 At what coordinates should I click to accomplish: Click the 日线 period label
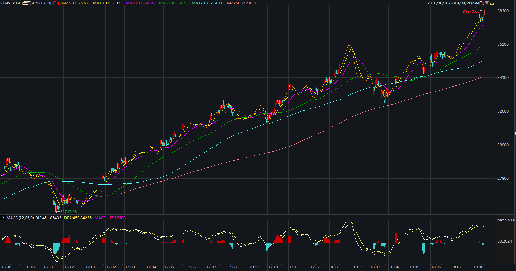[x=57, y=3]
